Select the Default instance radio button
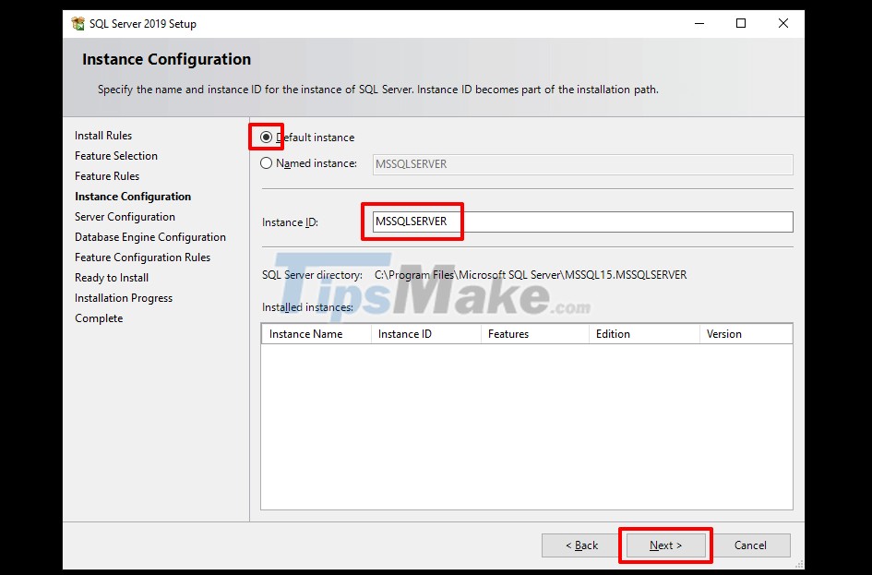Image resolution: width=872 pixels, height=575 pixels. click(x=266, y=137)
